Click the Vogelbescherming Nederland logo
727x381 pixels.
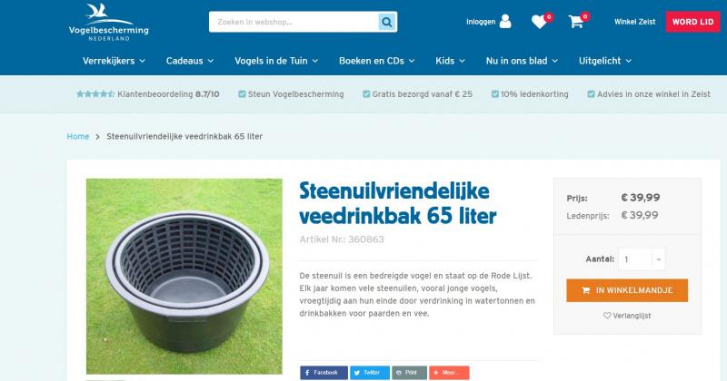click(108, 22)
